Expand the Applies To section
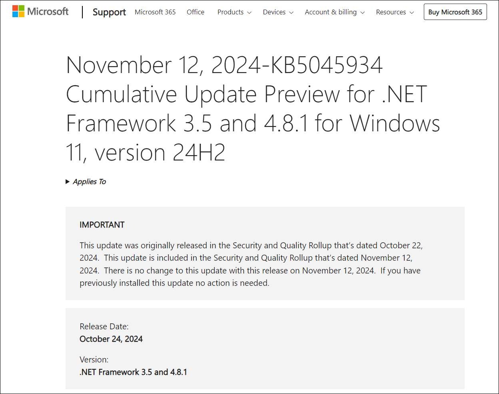 [x=90, y=182]
